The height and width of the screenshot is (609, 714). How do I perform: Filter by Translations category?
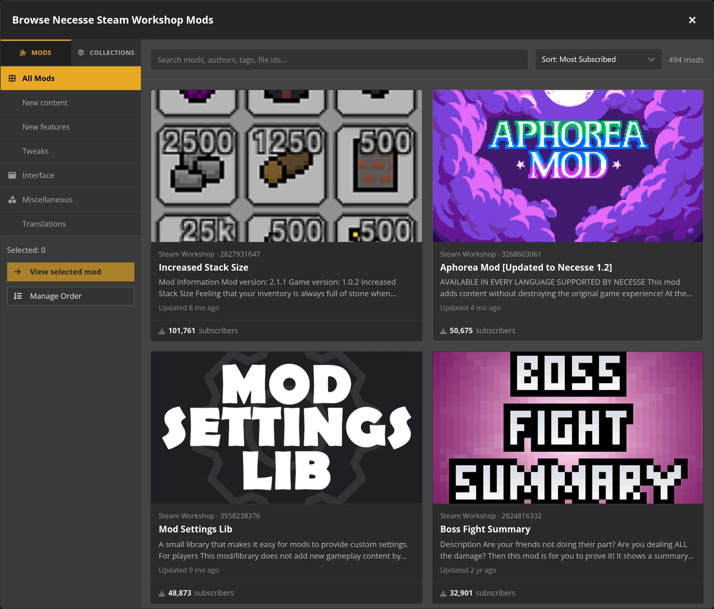71,223
